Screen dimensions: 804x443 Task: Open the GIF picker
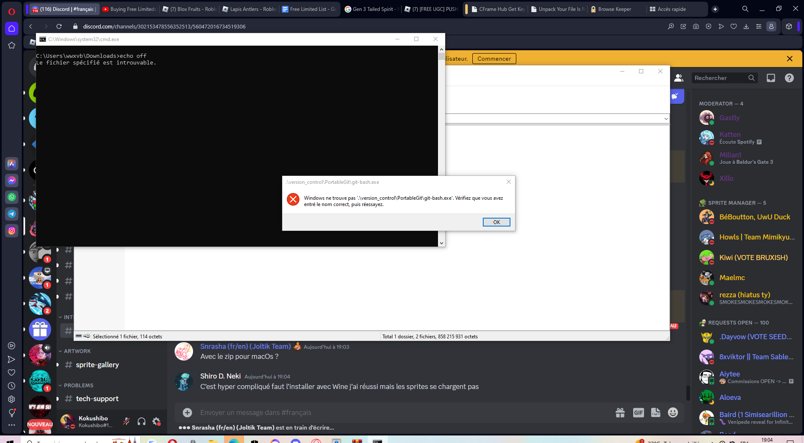pyautogui.click(x=638, y=412)
